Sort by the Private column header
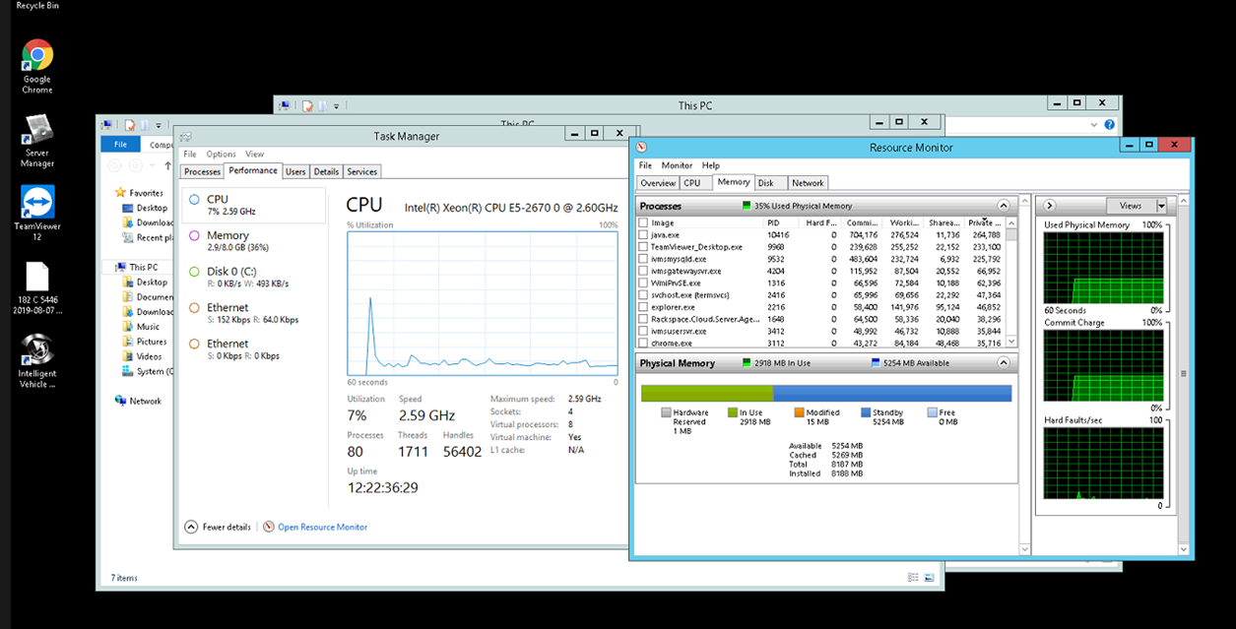Image resolution: width=1236 pixels, height=629 pixels. click(986, 222)
